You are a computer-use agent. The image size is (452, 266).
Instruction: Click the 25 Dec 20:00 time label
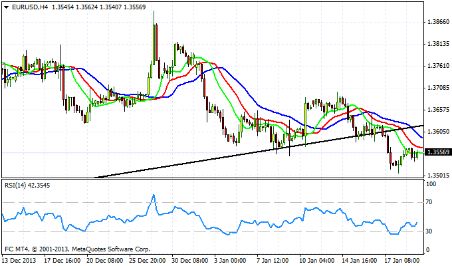click(x=148, y=261)
